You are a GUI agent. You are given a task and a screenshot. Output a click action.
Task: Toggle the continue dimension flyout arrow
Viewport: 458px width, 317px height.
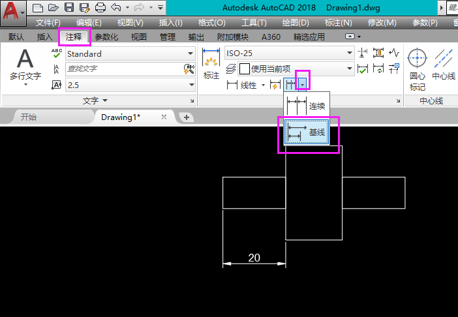[x=303, y=85]
